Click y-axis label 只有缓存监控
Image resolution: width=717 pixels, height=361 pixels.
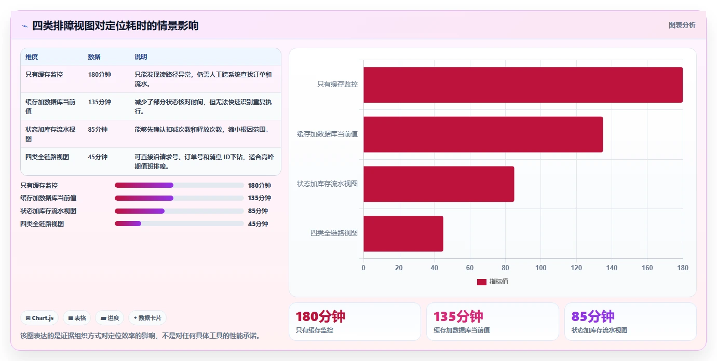337,84
